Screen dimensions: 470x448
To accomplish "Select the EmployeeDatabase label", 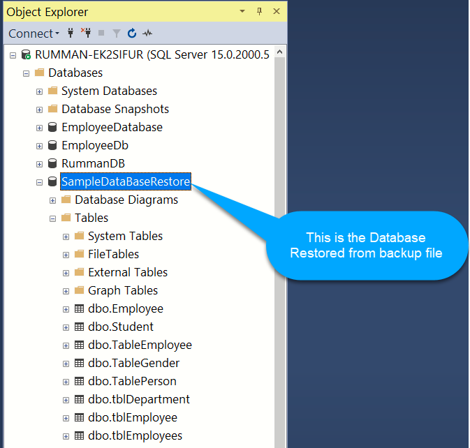I will coord(112,128).
